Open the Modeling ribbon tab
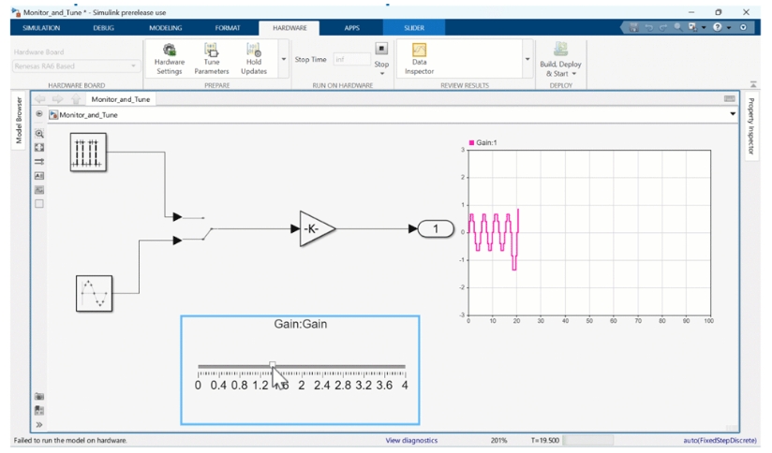This screenshot has width=772, height=453. tap(166, 28)
